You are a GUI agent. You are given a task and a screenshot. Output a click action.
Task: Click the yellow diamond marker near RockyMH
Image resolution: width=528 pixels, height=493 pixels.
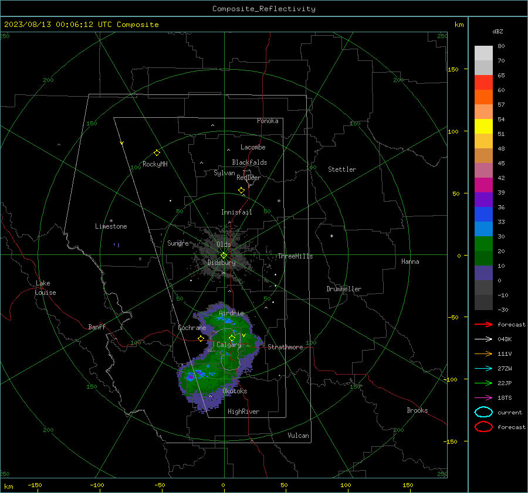tap(157, 153)
